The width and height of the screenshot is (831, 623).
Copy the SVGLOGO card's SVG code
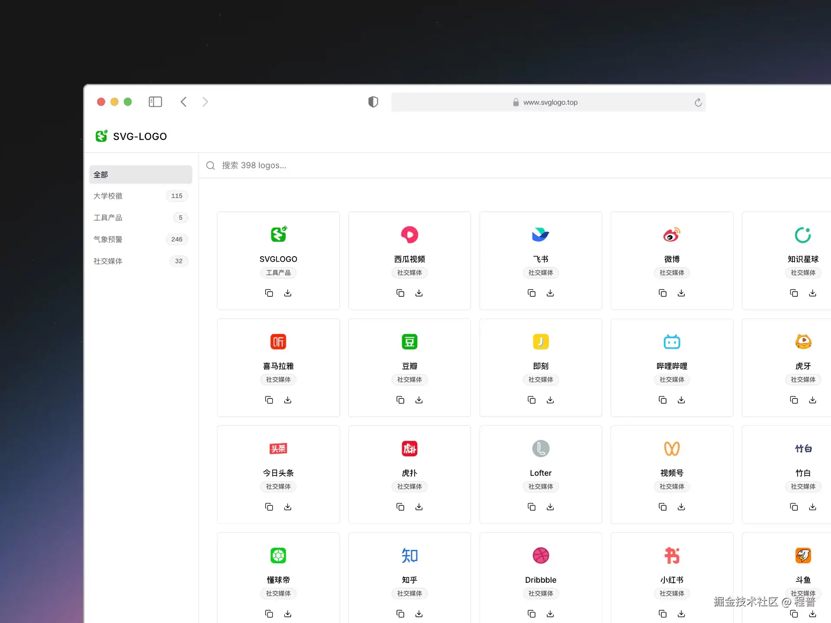[269, 292]
